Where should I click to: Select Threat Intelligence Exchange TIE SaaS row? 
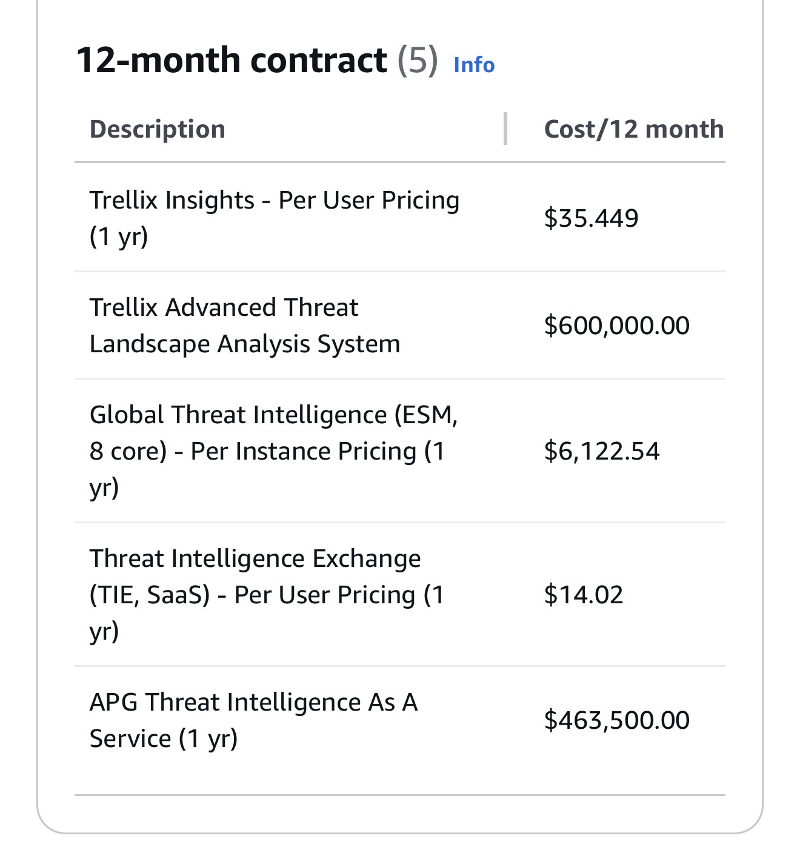point(400,594)
